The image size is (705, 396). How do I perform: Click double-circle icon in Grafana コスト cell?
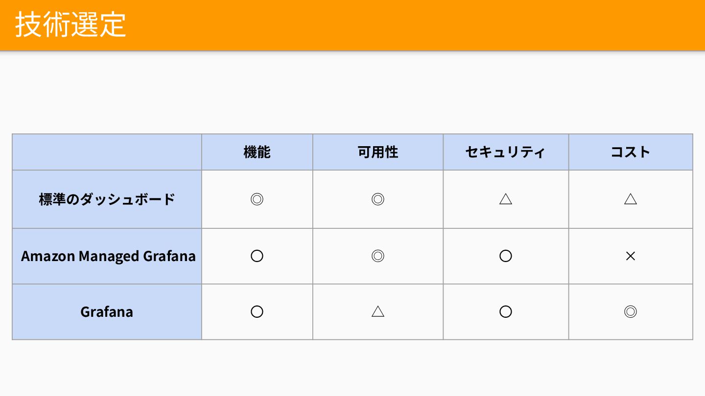coord(631,311)
